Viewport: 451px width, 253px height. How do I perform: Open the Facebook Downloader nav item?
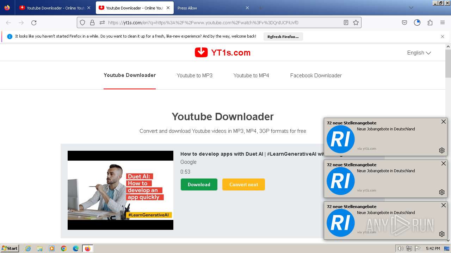click(x=316, y=76)
